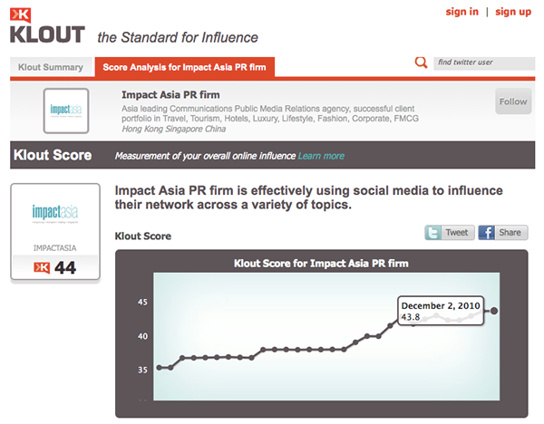
Task: Select Score Analysis for Impact Asia tab
Action: coord(185,67)
